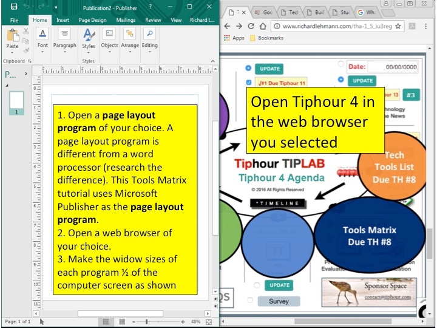
Task: Click the Publisher zoom slider handle
Action: 146,322
